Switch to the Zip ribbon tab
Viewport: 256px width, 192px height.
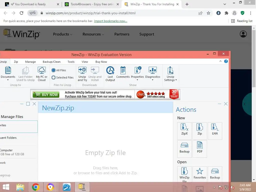point(16,62)
